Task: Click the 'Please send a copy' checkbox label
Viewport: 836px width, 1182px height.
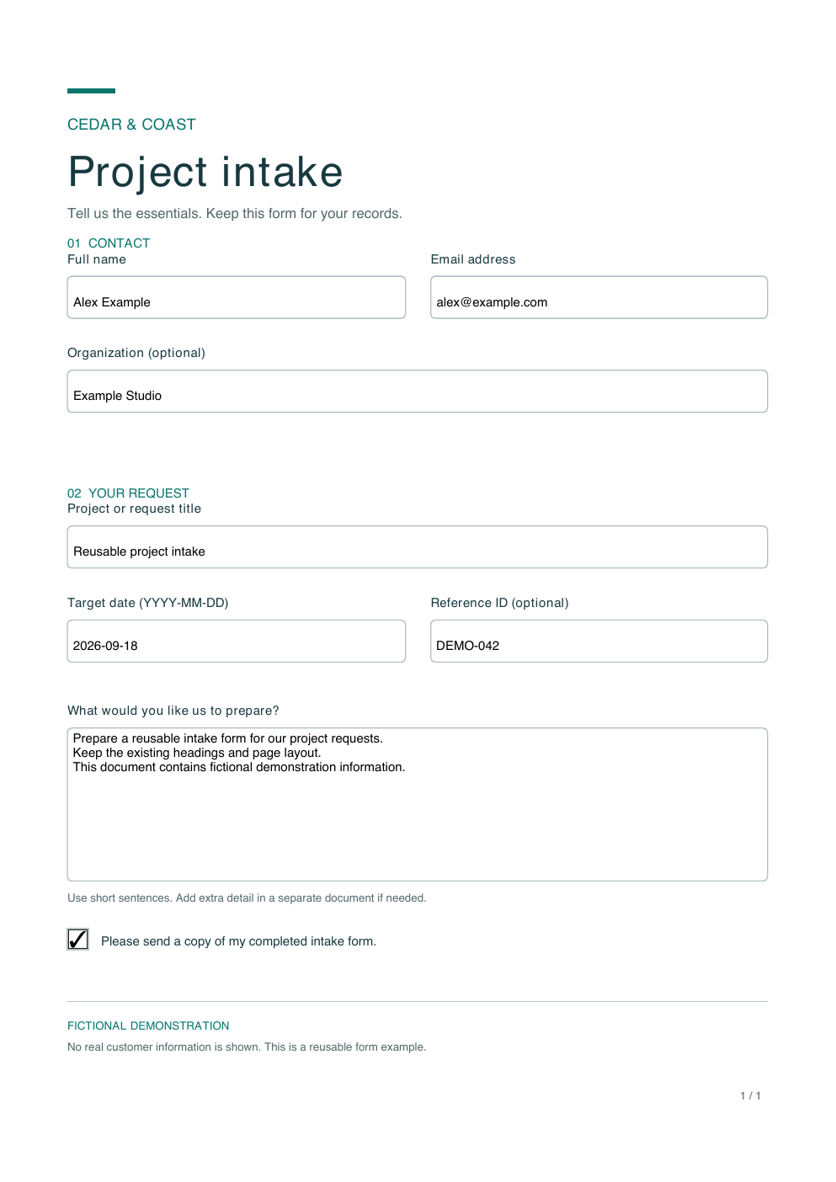Action: (x=238, y=941)
